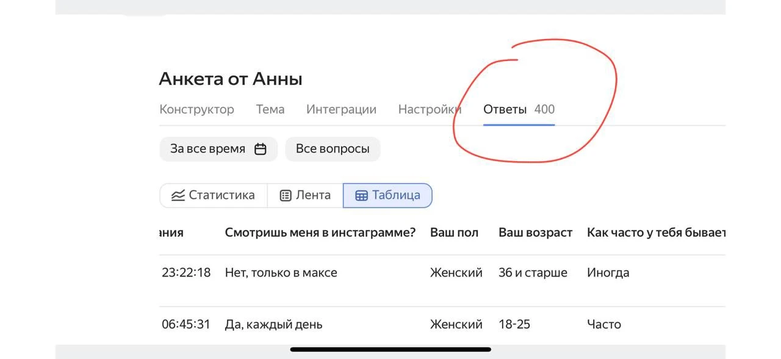Select the Таблица view

click(387, 195)
